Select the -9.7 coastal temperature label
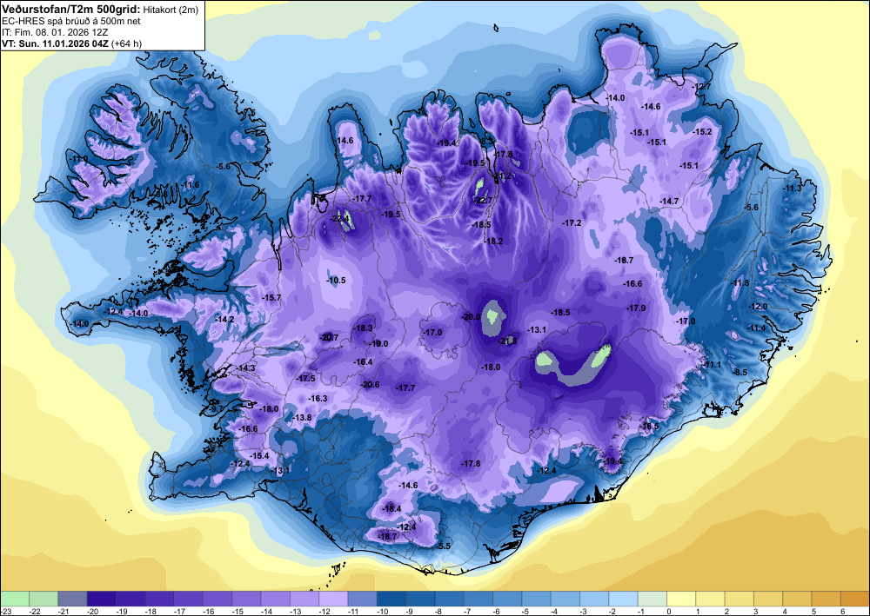 (214, 409)
